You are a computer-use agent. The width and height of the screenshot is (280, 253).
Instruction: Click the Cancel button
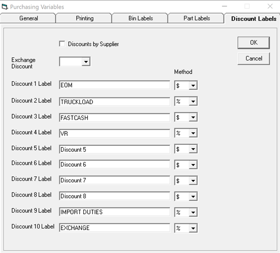pyautogui.click(x=254, y=58)
